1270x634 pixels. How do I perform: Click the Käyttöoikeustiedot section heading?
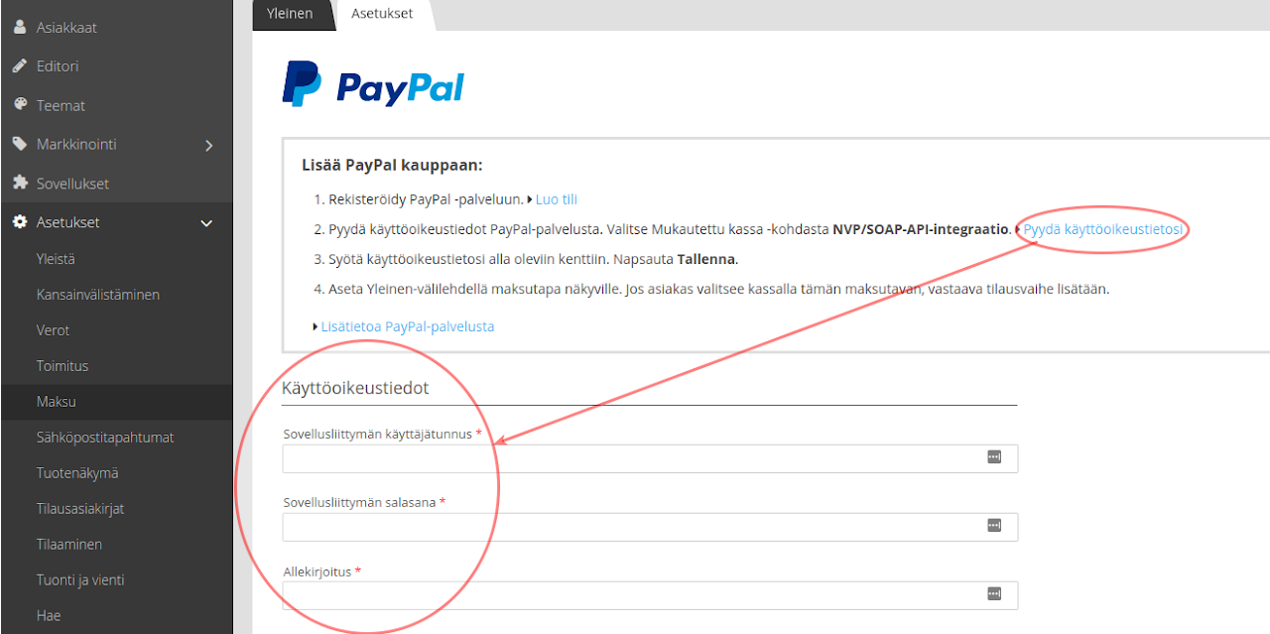point(355,388)
